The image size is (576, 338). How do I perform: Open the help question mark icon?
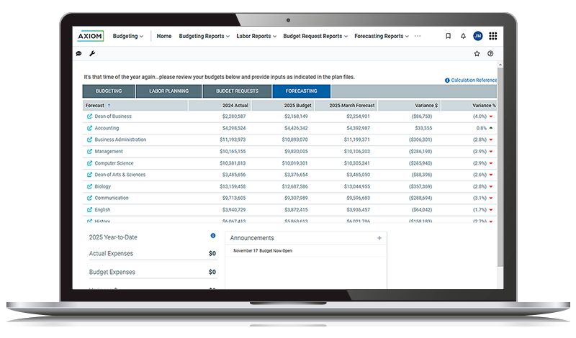[x=490, y=53]
